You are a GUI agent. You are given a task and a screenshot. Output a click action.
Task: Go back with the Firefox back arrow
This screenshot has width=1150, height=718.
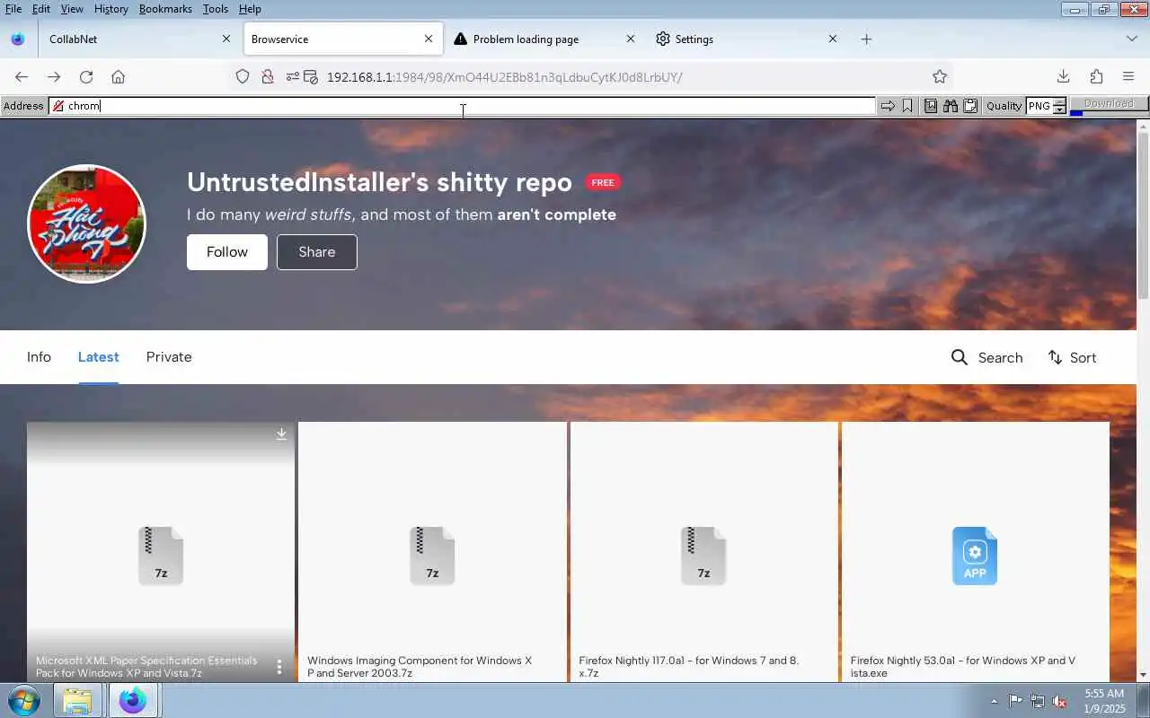tap(22, 77)
